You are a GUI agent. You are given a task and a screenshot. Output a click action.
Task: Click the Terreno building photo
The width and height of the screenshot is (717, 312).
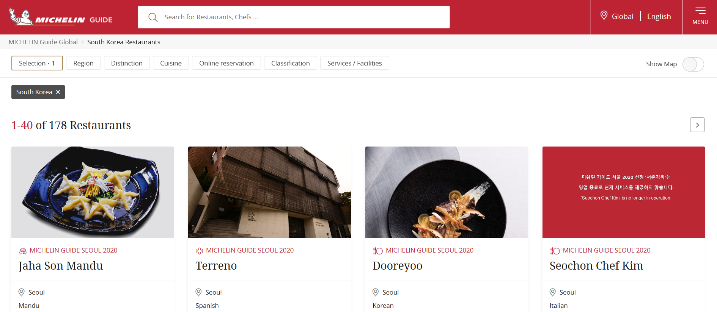tap(269, 192)
